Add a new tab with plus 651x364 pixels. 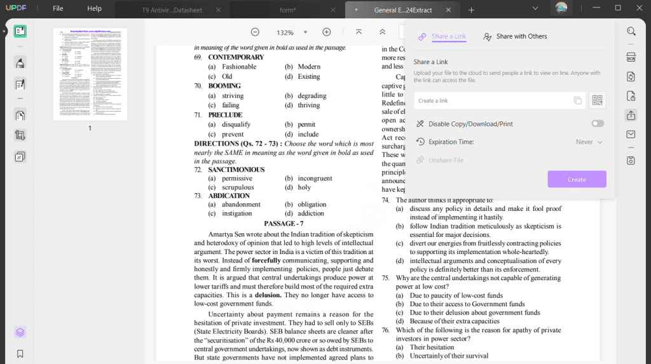[x=471, y=10]
